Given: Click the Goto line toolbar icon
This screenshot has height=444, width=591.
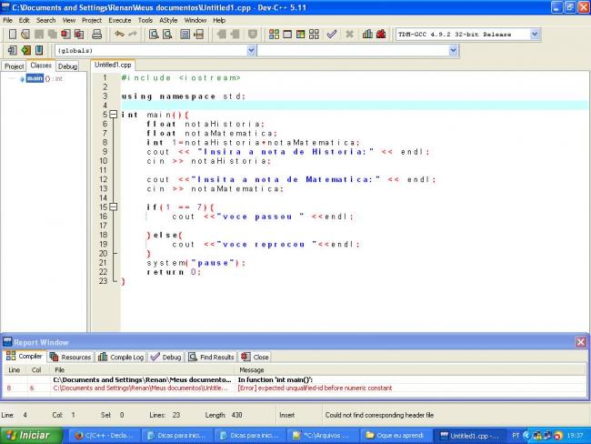Looking at the screenshot, I should pos(198,35).
